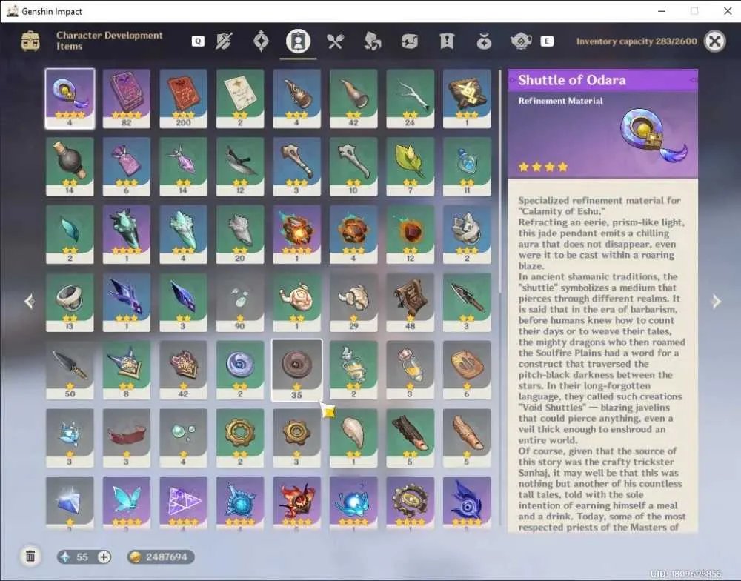Select the water droplets item with count 90
The image size is (741, 581).
[240, 302]
